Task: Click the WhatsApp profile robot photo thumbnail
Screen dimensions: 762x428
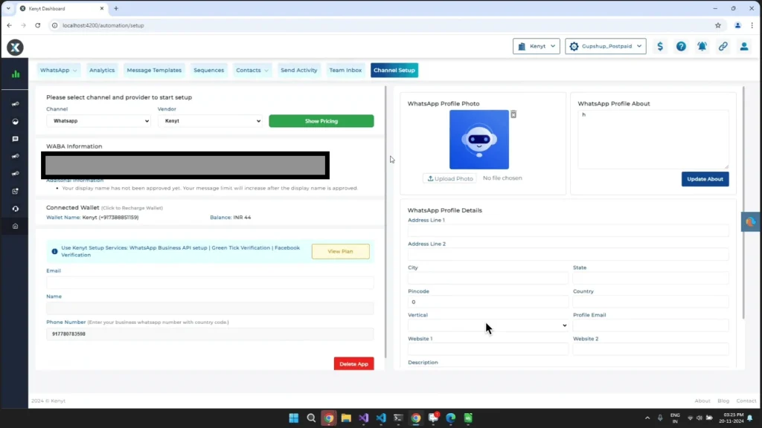Action: tap(479, 139)
